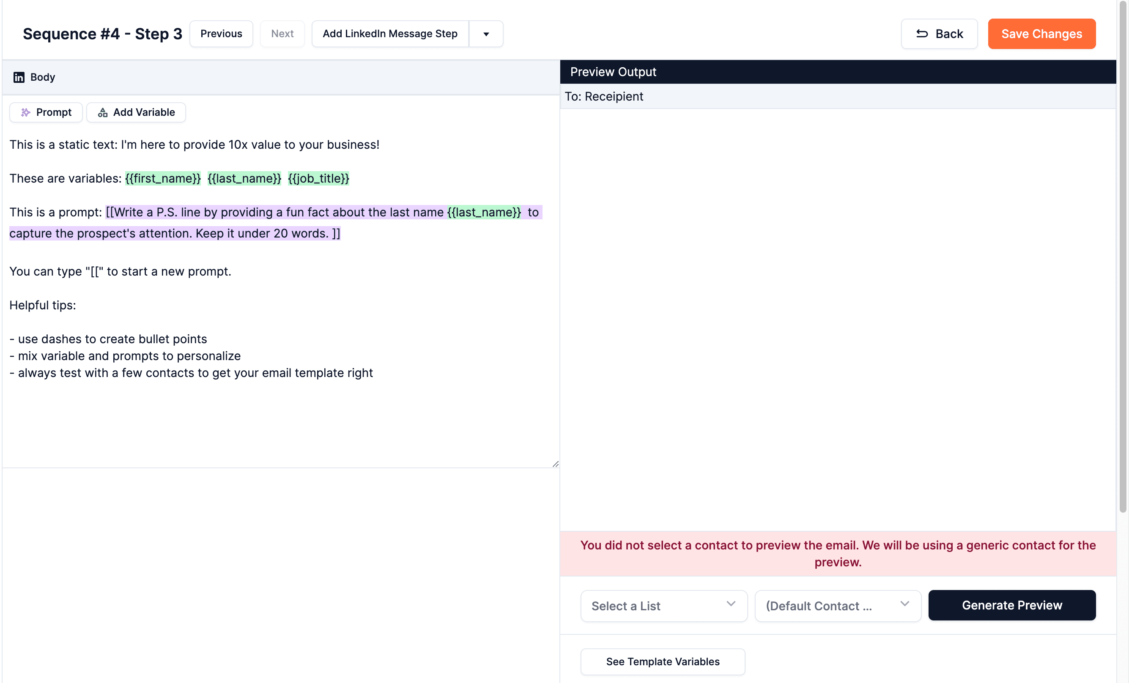Go to the Next step
The width and height of the screenshot is (1129, 683).
coord(282,34)
